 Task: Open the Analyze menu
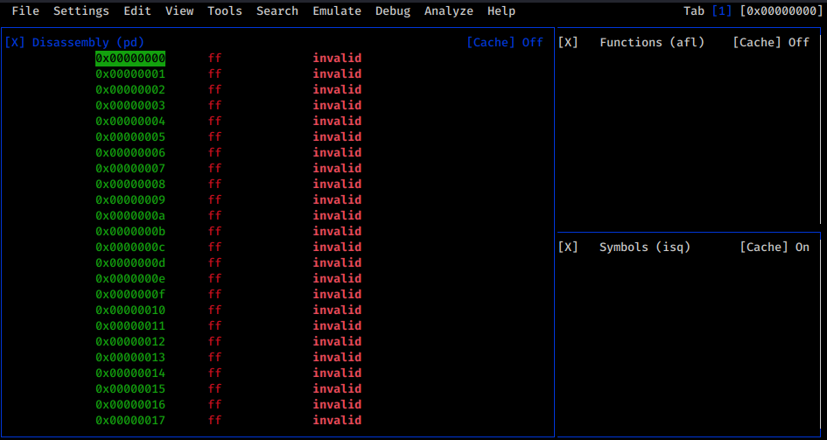pyautogui.click(x=449, y=11)
